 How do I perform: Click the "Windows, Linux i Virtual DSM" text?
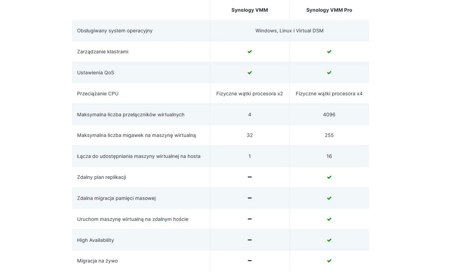click(x=289, y=31)
